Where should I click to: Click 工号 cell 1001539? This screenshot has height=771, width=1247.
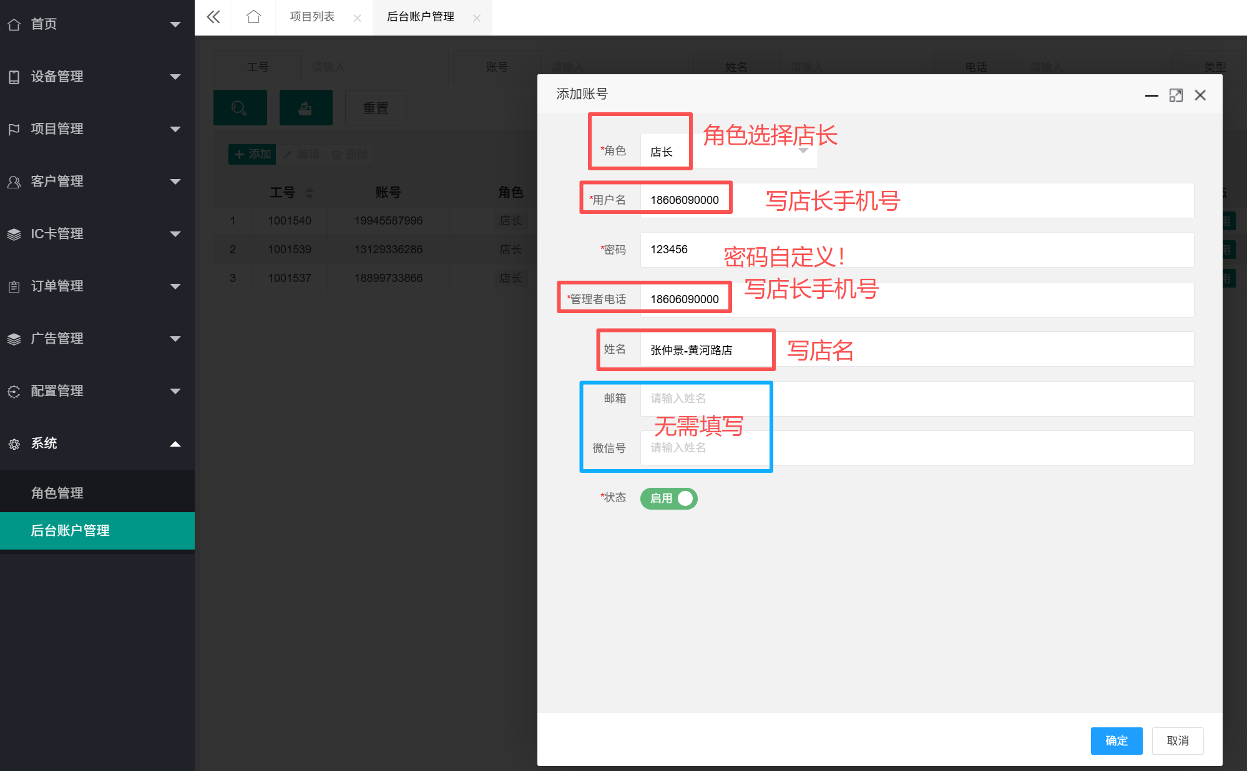[x=290, y=250]
